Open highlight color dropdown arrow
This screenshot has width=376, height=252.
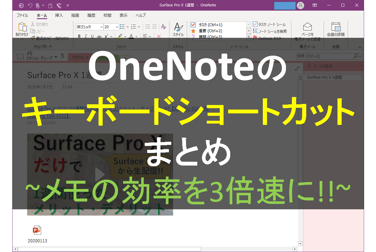coord(125,36)
